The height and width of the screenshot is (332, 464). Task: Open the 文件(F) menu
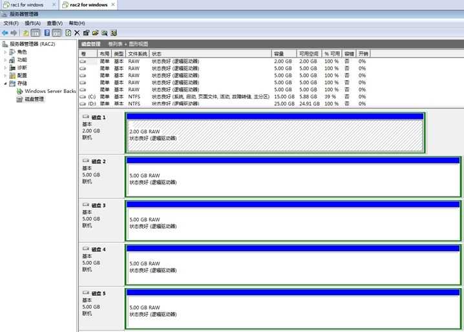11,23
